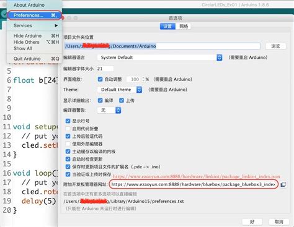Open the boards manager URL list editor icon
The width and height of the screenshot is (294, 227).
(x=283, y=184)
